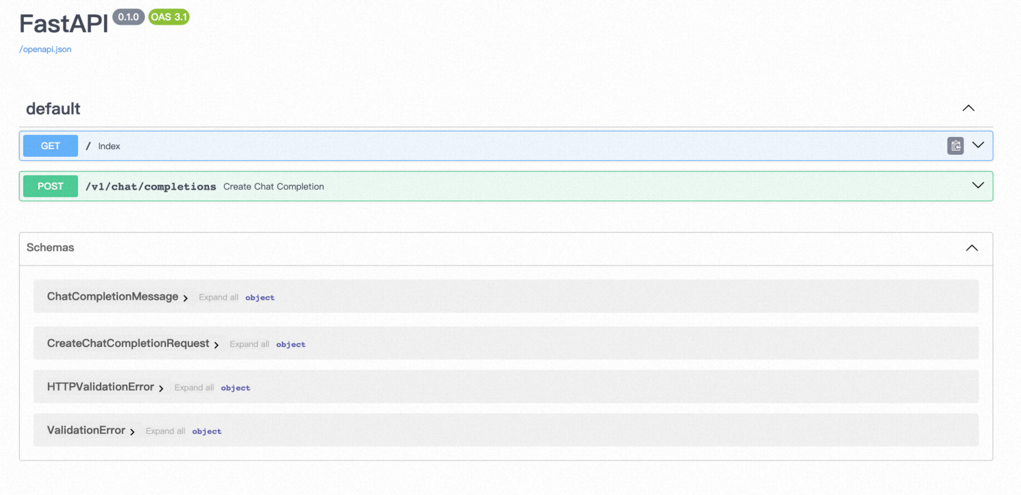Click Expand all for HTTPValidationError
The width and height of the screenshot is (1021, 495).
click(194, 388)
